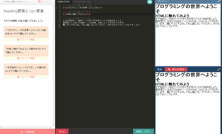Open the HTMLに触れてみよう lesson dropdown
Viewport: 222px width, 134px height.
click(x=16, y=2)
